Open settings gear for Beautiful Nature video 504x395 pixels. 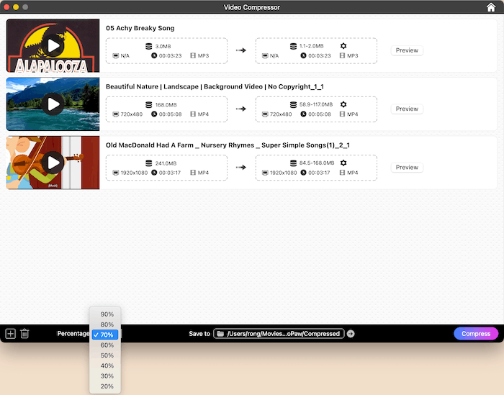[x=343, y=104]
